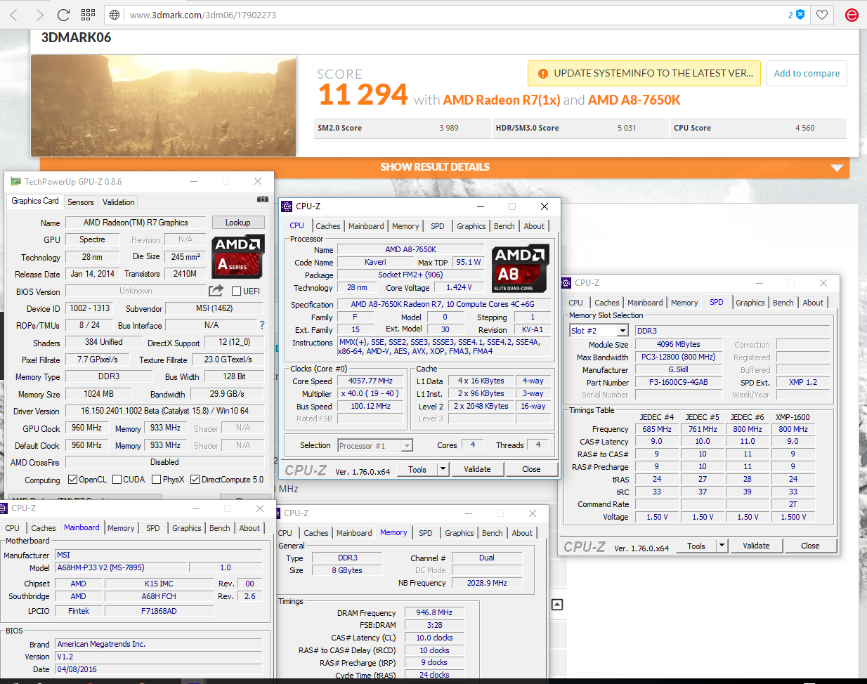Image resolution: width=867 pixels, height=684 pixels.
Task: Click the AMD A8 logo in CPU-Z
Action: [520, 268]
